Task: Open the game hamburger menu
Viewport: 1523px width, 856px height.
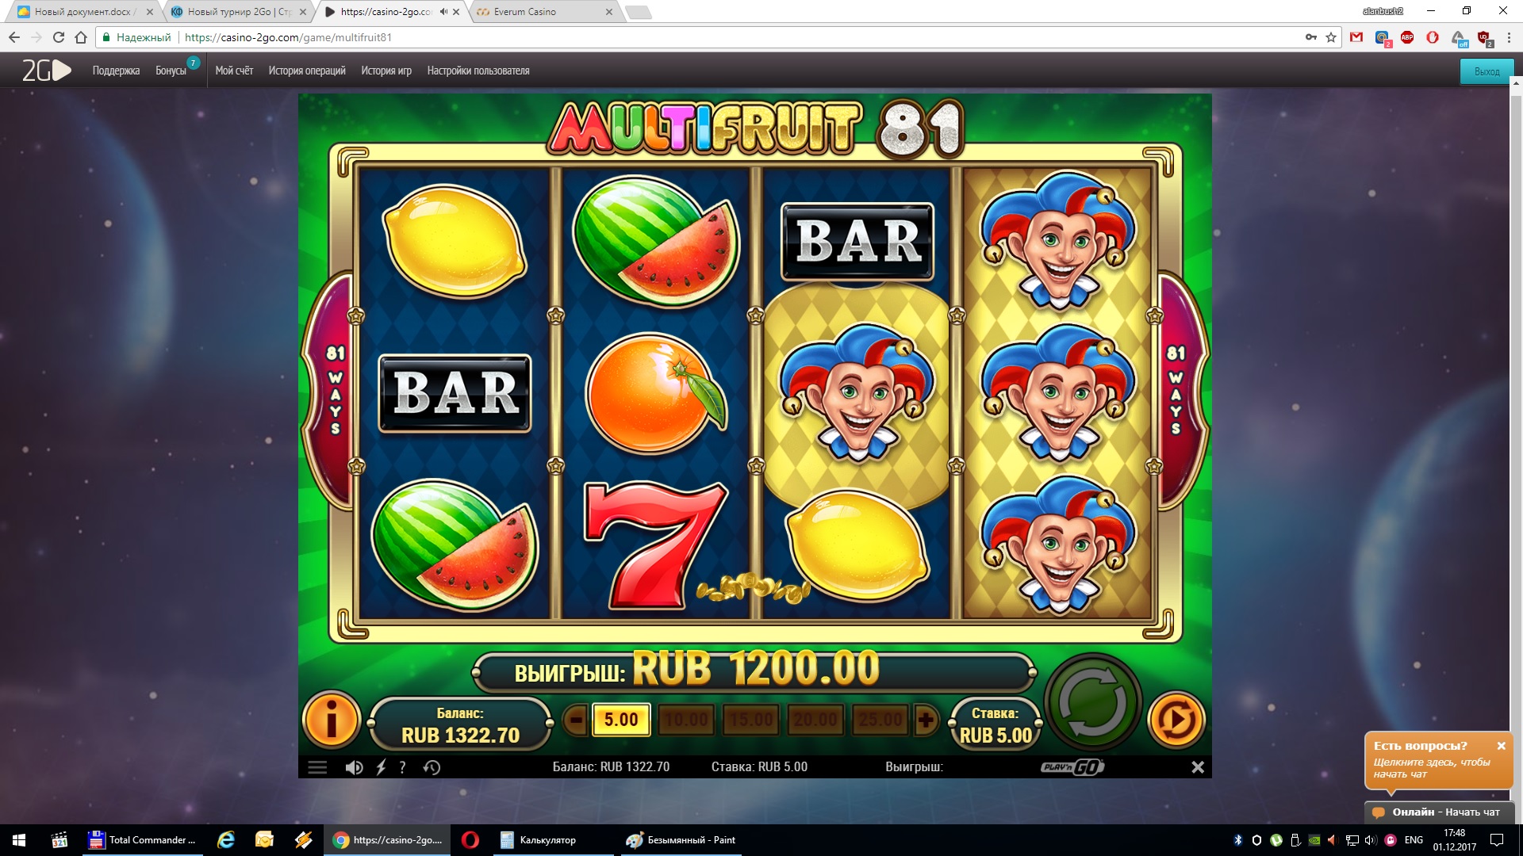Action: pyautogui.click(x=317, y=767)
